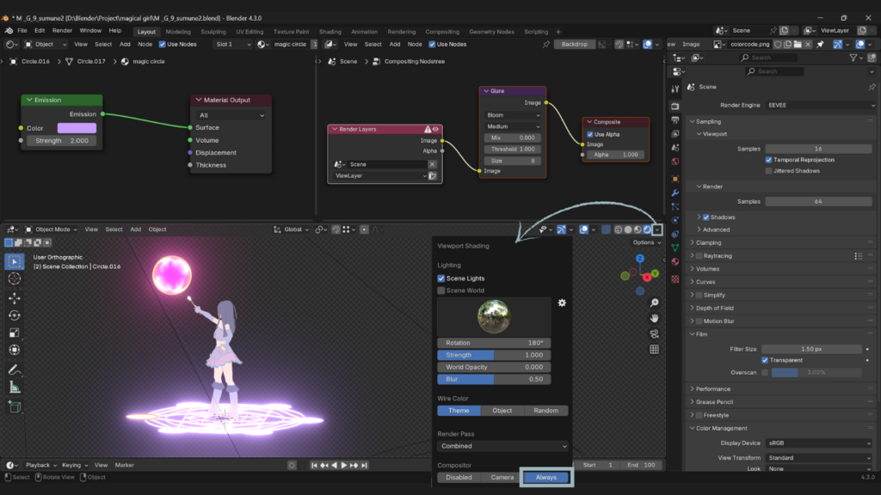This screenshot has height=495, width=881.
Task: Select the Move tool in viewport toolbar
Action: click(x=15, y=297)
